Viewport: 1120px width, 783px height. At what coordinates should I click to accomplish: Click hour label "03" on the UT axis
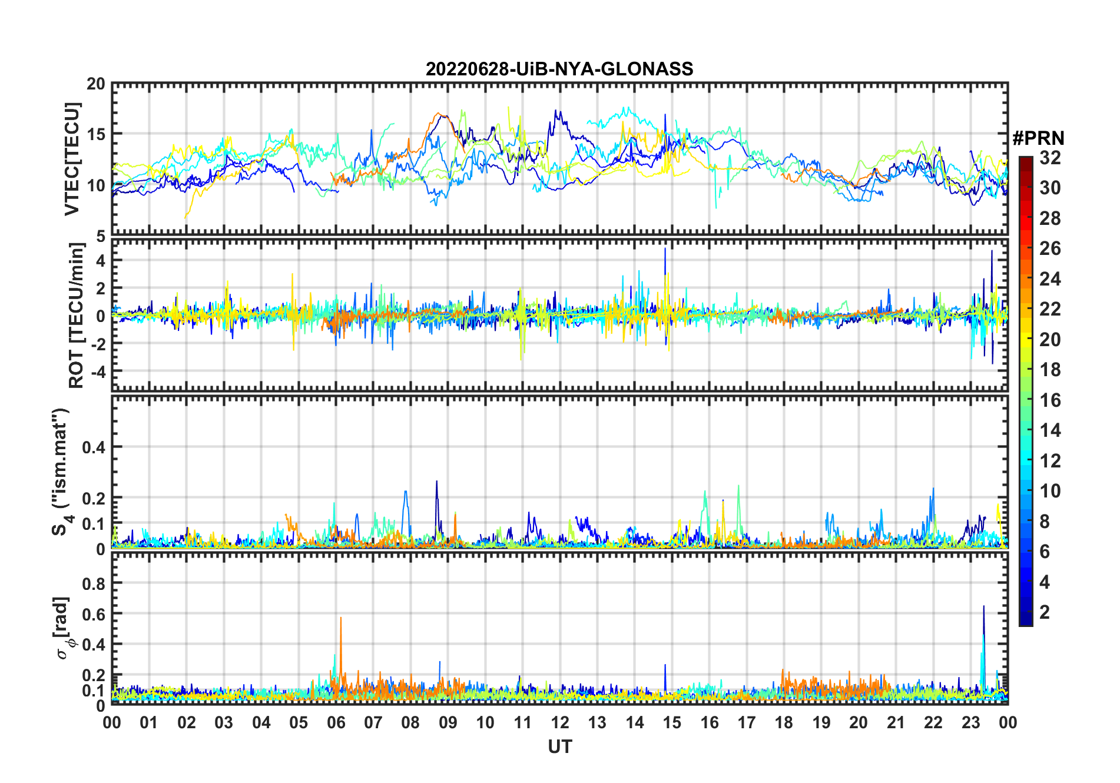point(224,723)
